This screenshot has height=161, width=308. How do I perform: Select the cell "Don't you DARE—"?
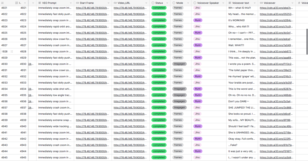click(242, 101)
